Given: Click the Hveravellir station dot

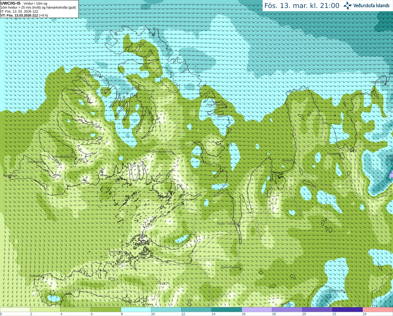Looking at the screenshot, I should point(344,292).
